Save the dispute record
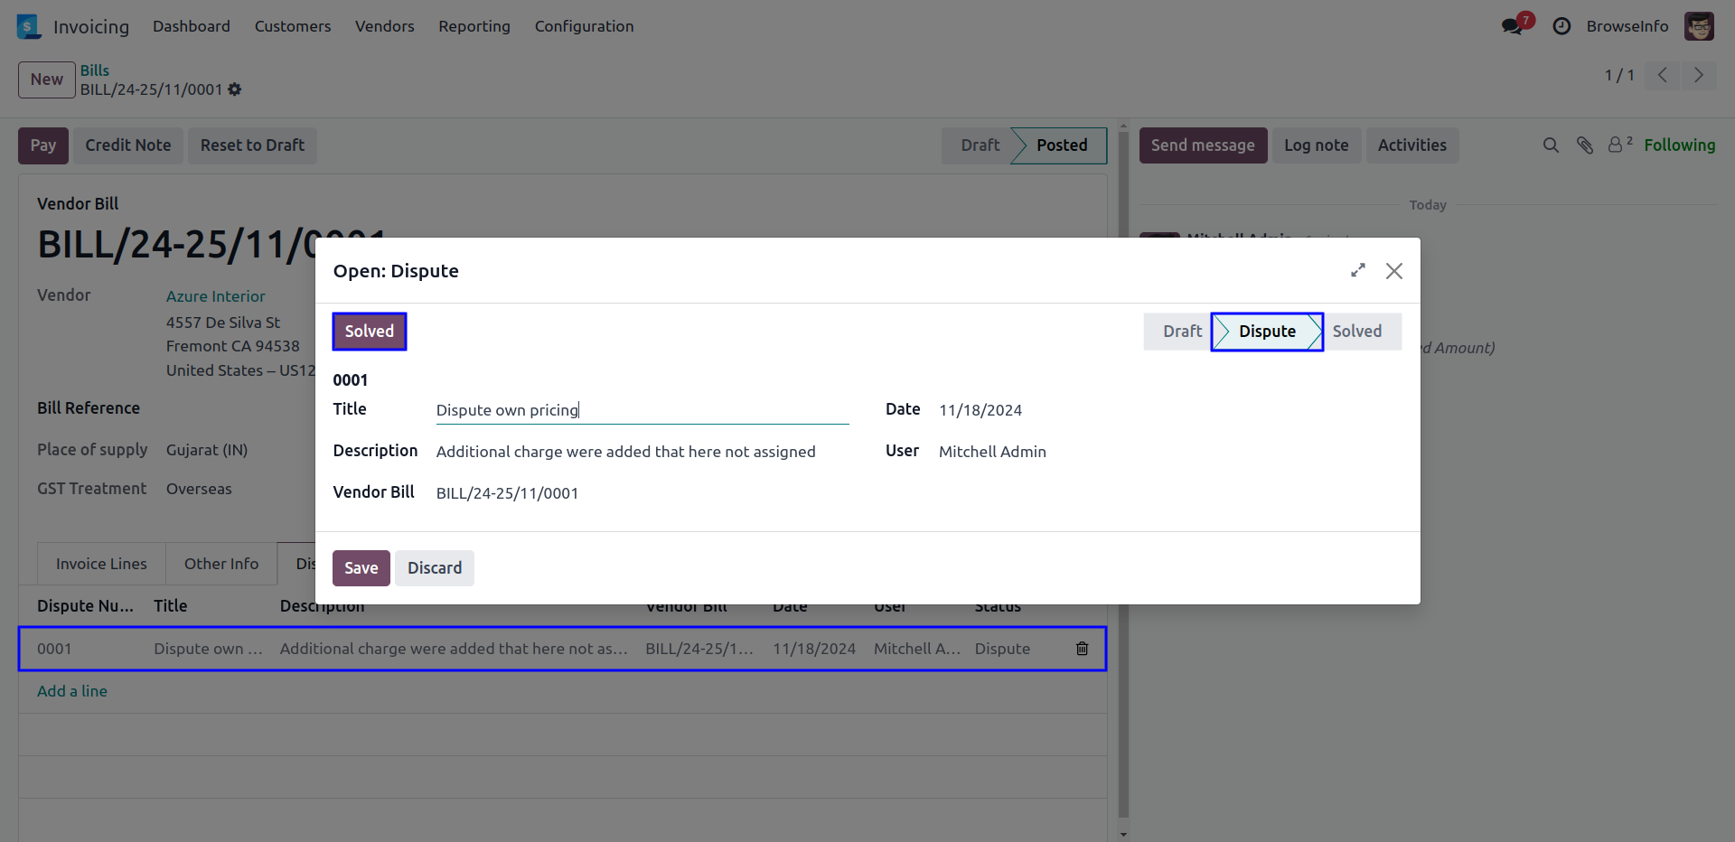 pyautogui.click(x=361, y=568)
